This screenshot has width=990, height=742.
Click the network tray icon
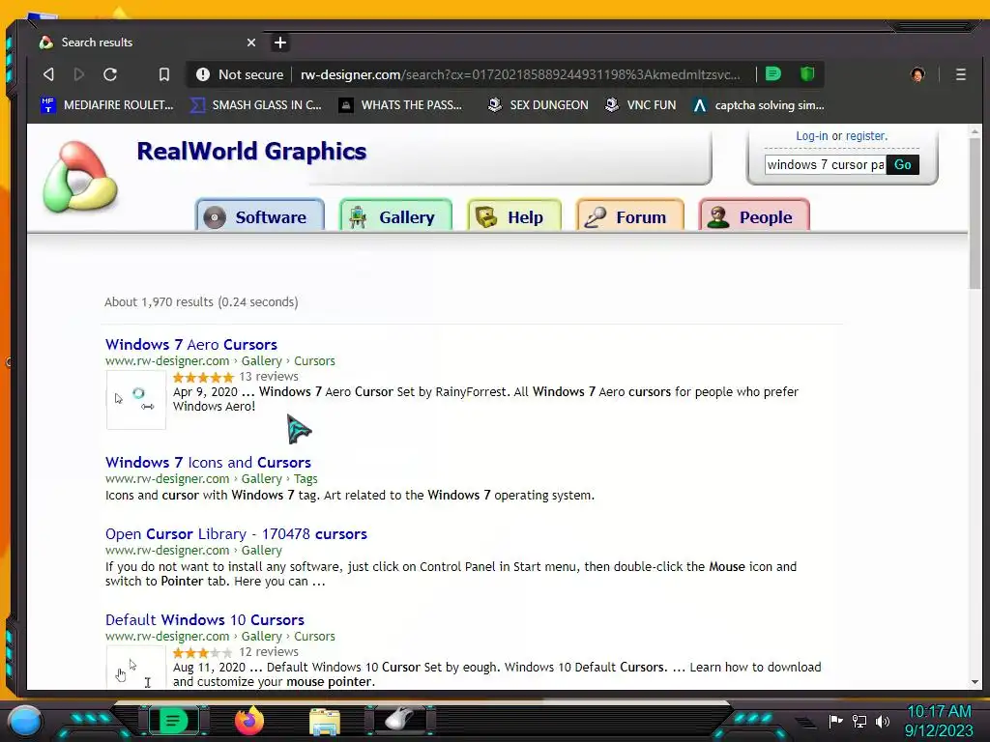point(859,721)
